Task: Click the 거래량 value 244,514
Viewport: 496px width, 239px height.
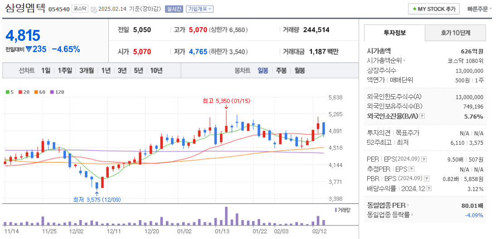Action: tap(316, 30)
